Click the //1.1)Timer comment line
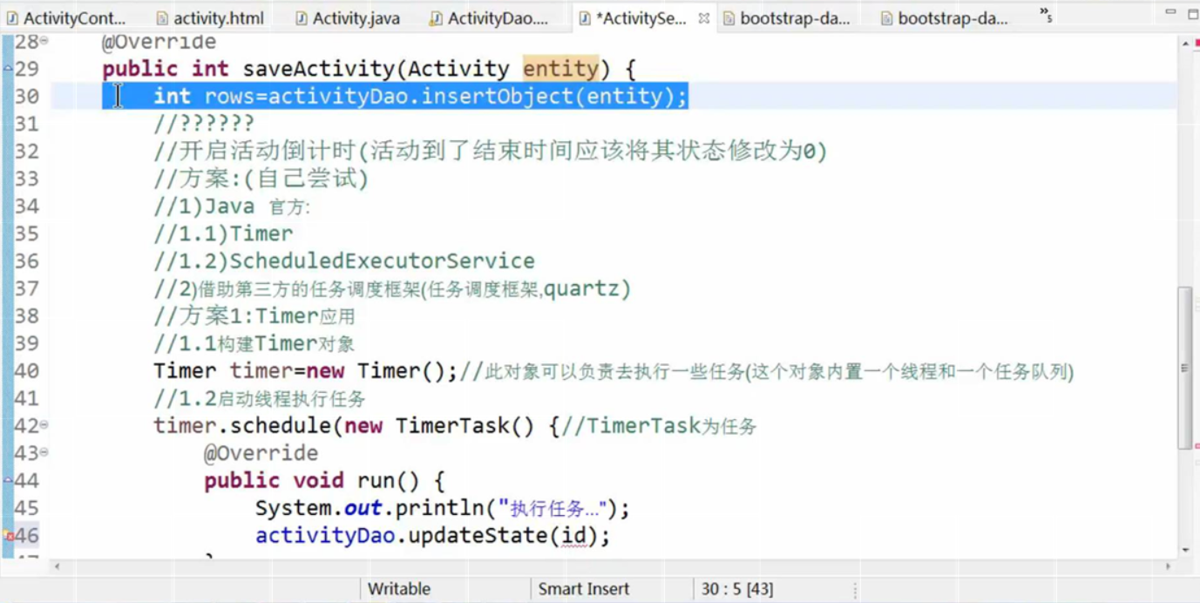This screenshot has height=603, width=1200. (x=223, y=234)
